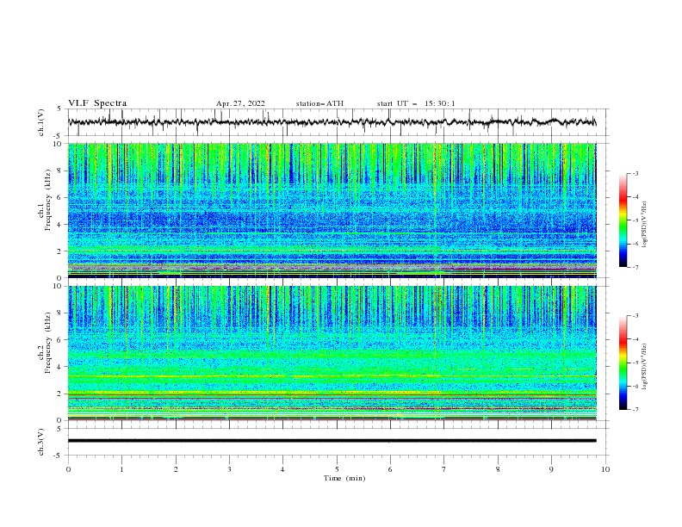This screenshot has width=682, height=527.
Task: Click the time axis tick label '2'
Action: pyautogui.click(x=176, y=469)
